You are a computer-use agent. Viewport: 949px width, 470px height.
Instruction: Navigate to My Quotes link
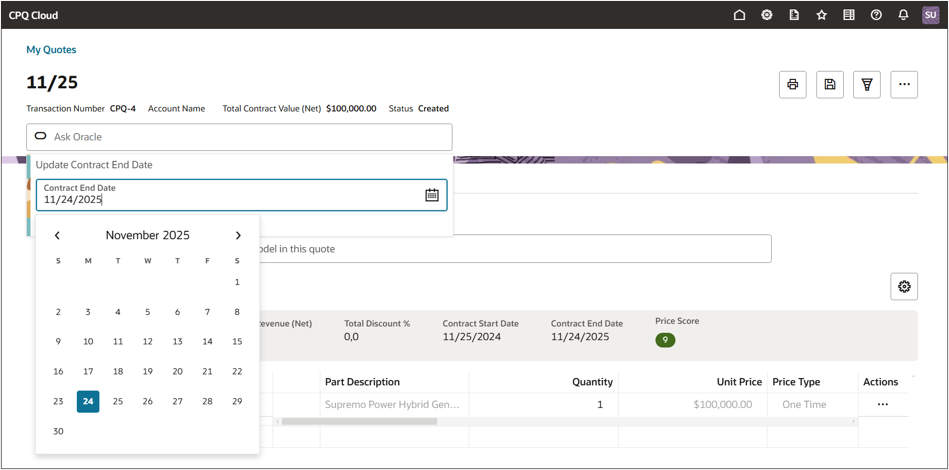(51, 50)
